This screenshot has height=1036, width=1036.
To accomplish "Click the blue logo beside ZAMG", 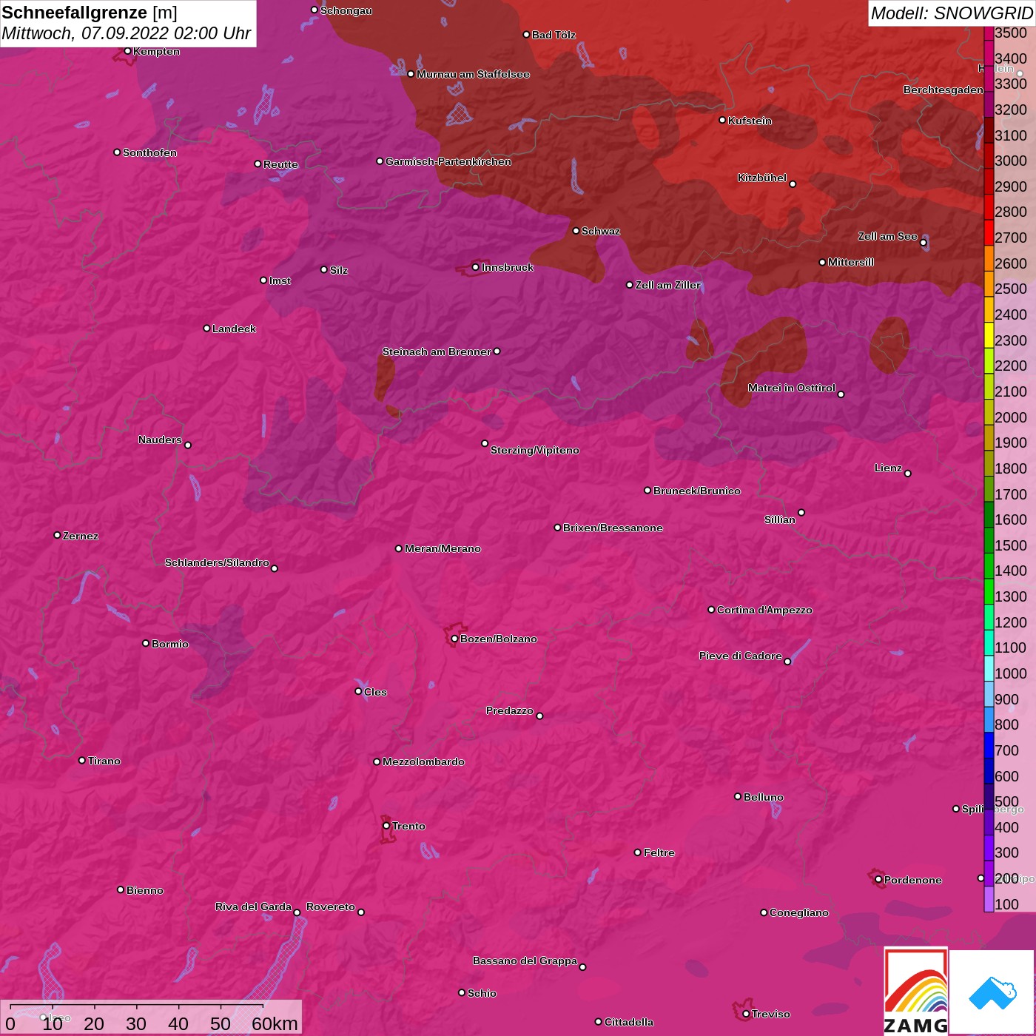I will point(992,992).
